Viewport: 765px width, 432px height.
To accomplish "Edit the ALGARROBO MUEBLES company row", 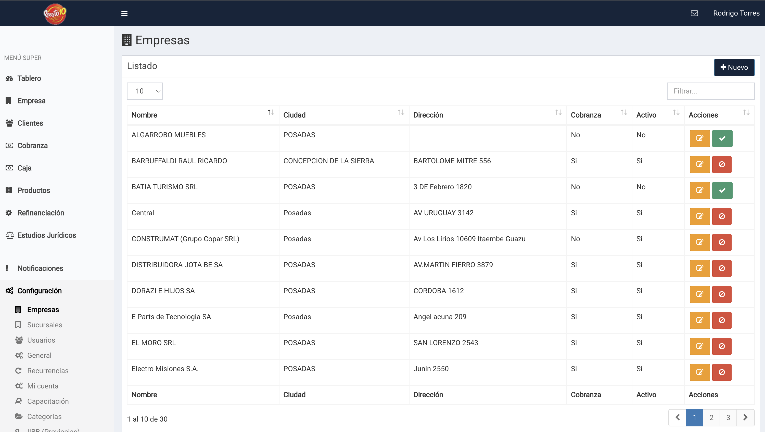I will 699,138.
